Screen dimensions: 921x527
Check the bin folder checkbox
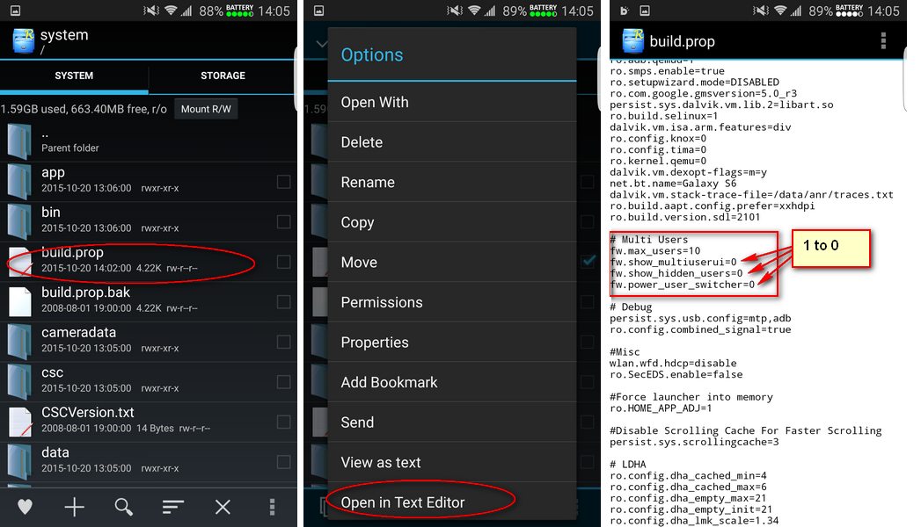[x=284, y=221]
